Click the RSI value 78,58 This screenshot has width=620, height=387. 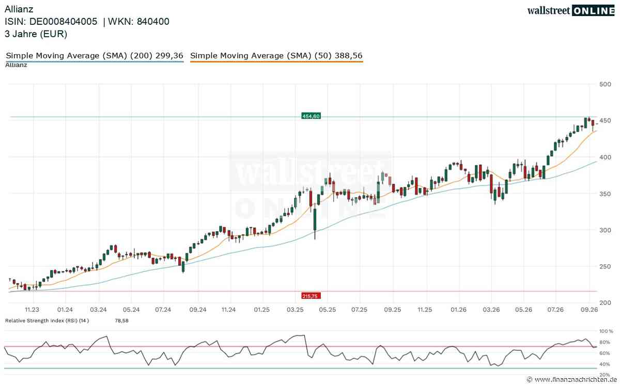pos(121,320)
